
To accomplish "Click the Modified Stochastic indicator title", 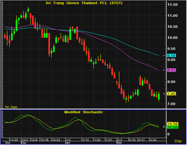I will tap(83, 112).
